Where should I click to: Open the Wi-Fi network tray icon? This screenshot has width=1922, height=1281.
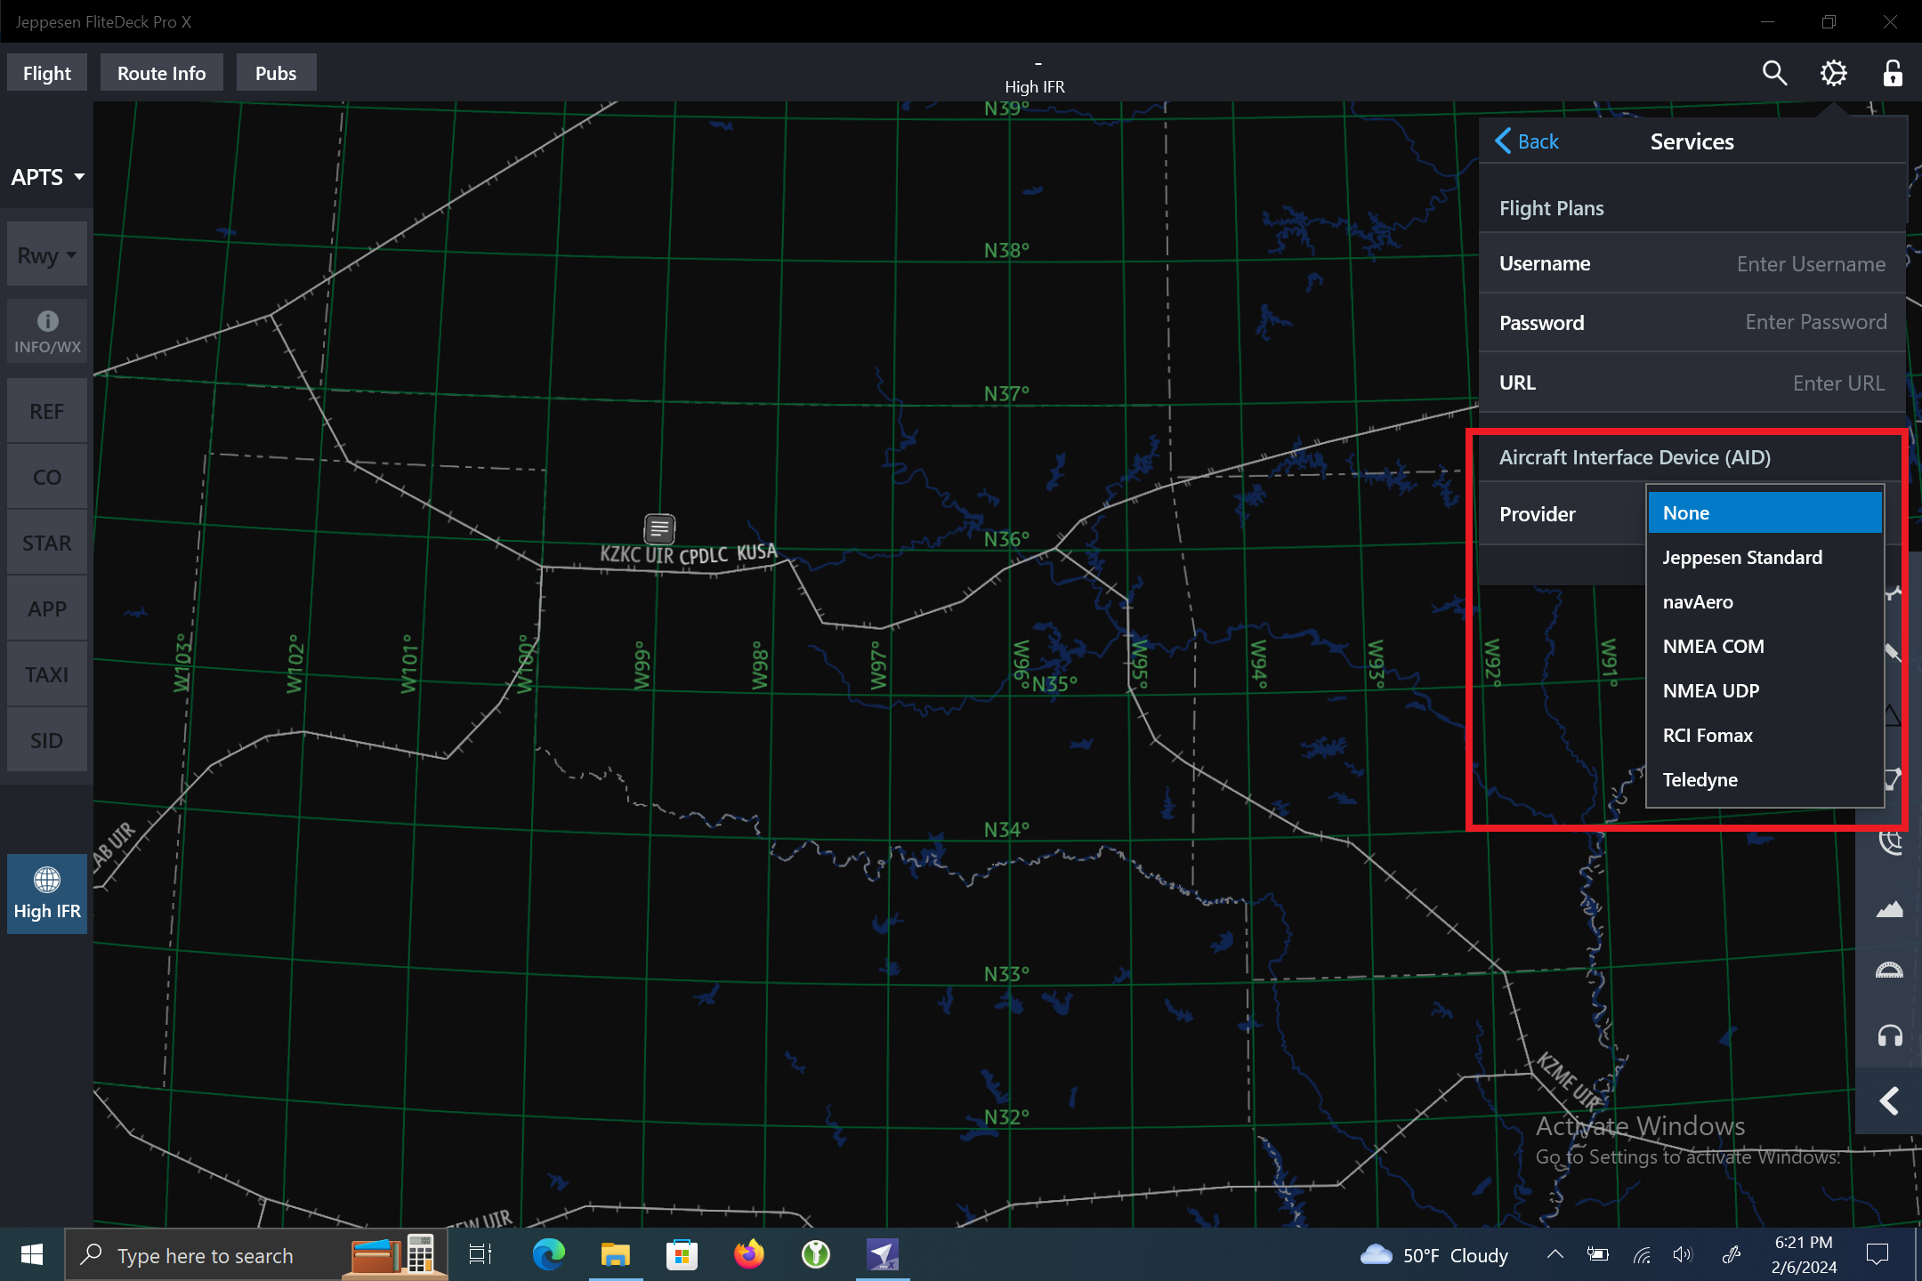click(x=1642, y=1254)
